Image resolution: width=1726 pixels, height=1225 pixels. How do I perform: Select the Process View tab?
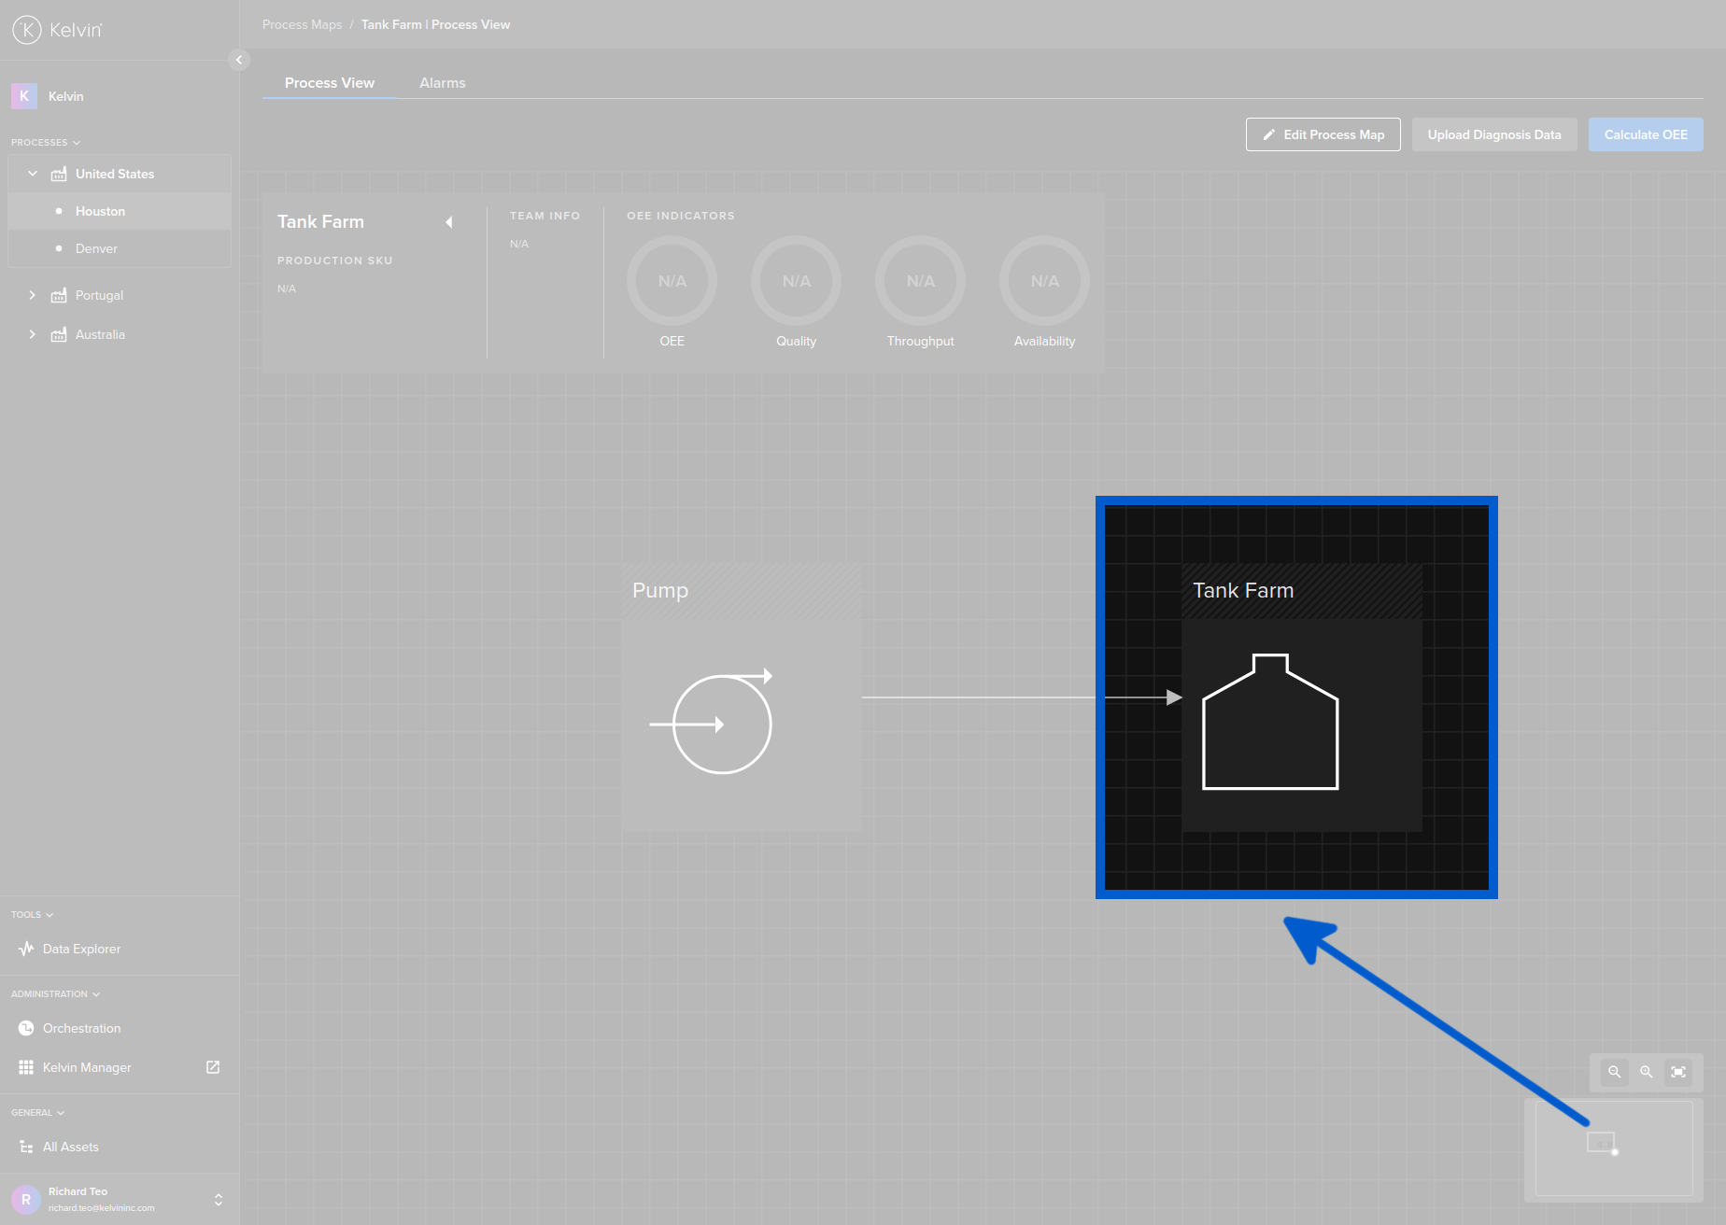[329, 82]
